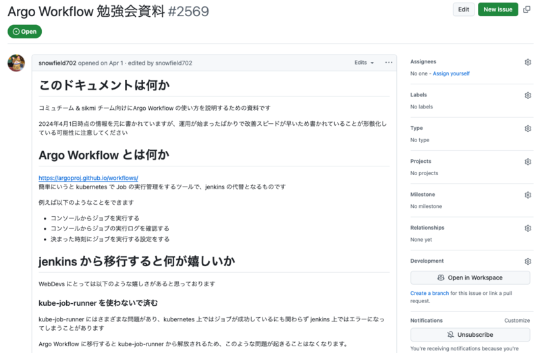The width and height of the screenshot is (540, 353).
Task: Unsubscribe from issue notifications
Action: (x=470, y=335)
